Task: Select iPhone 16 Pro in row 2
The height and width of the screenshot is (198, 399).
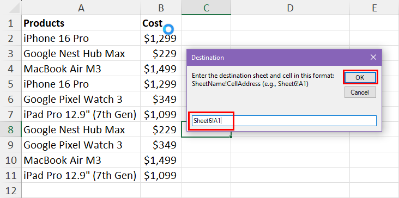Action: coord(81,38)
